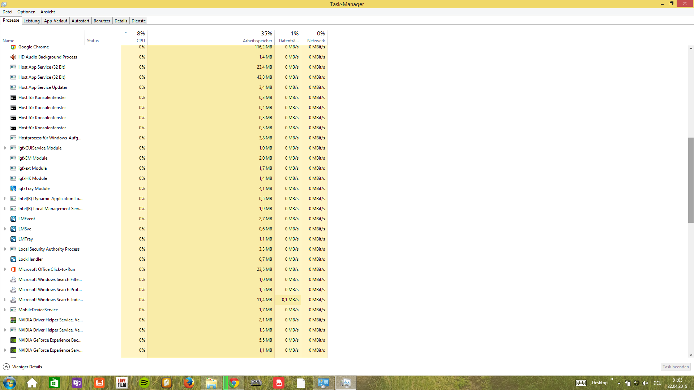
Task: Click the Microsoft Office Click-to-Run icon
Action: point(13,269)
